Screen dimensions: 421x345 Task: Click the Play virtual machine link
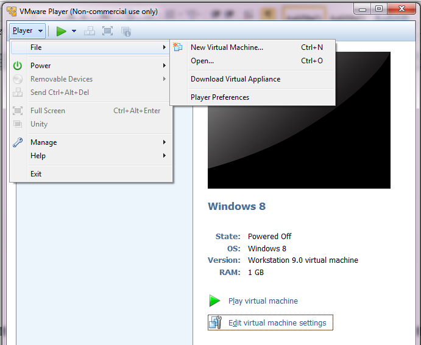(263, 301)
